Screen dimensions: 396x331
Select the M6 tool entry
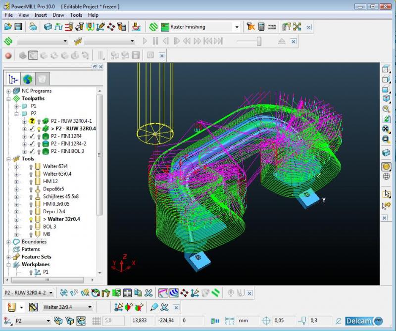tap(47, 234)
